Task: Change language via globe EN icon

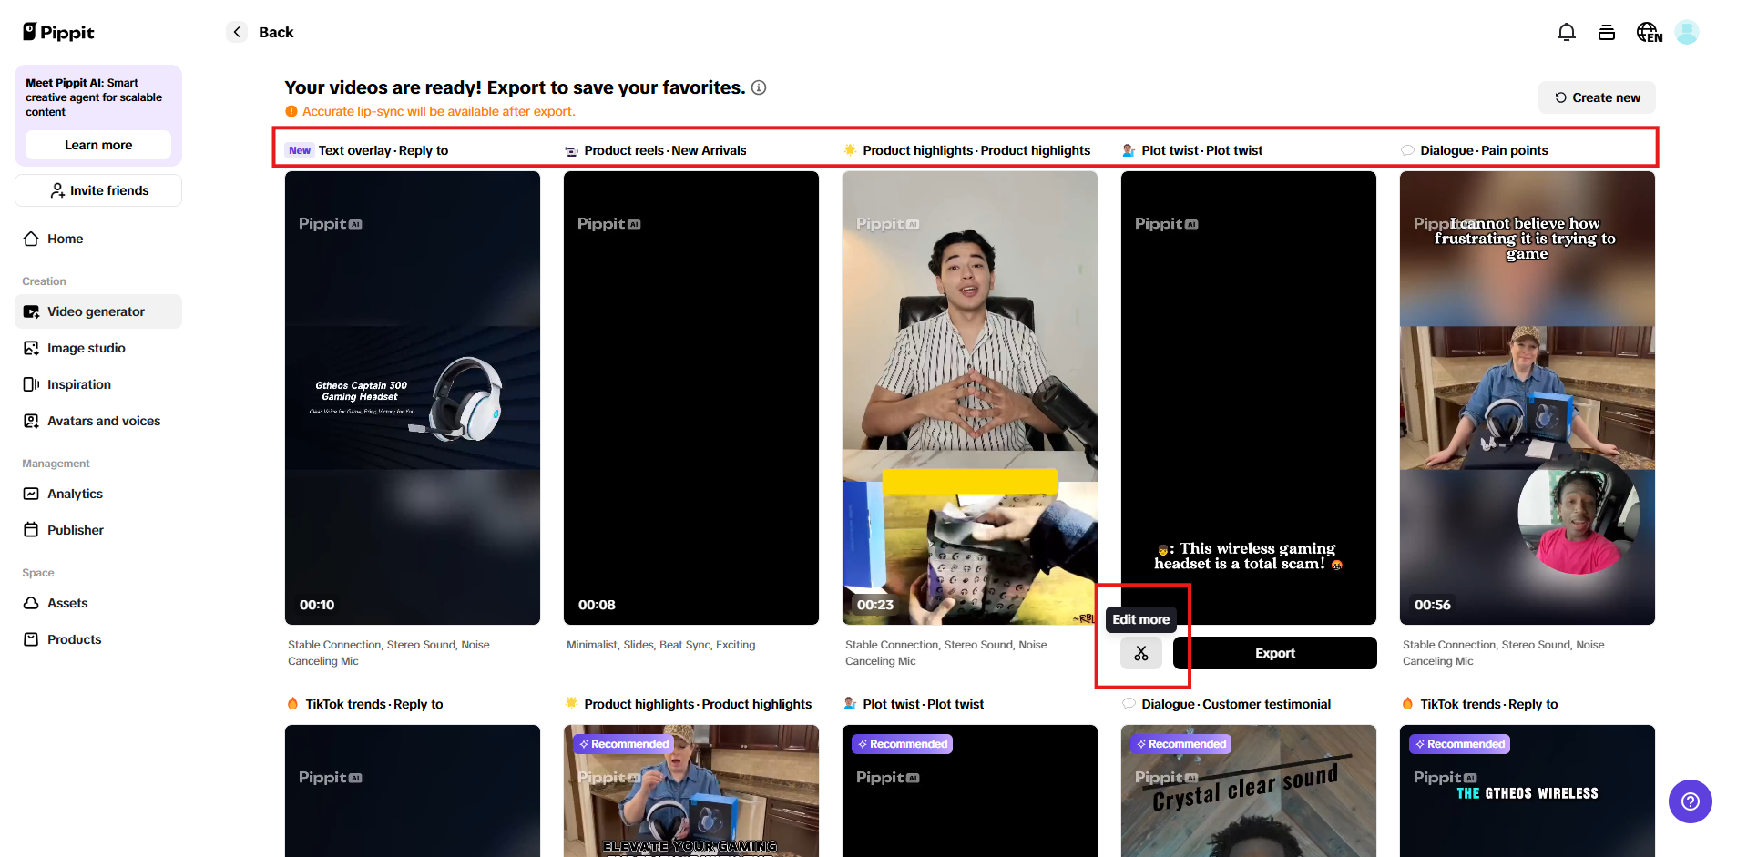Action: pos(1650,32)
